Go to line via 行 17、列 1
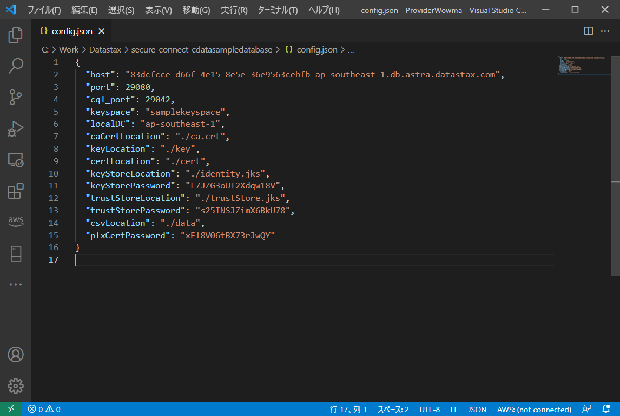620x416 pixels. [x=348, y=409]
